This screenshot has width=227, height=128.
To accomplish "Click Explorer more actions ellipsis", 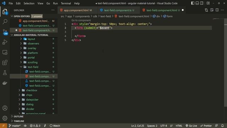I will pos(53,10).
